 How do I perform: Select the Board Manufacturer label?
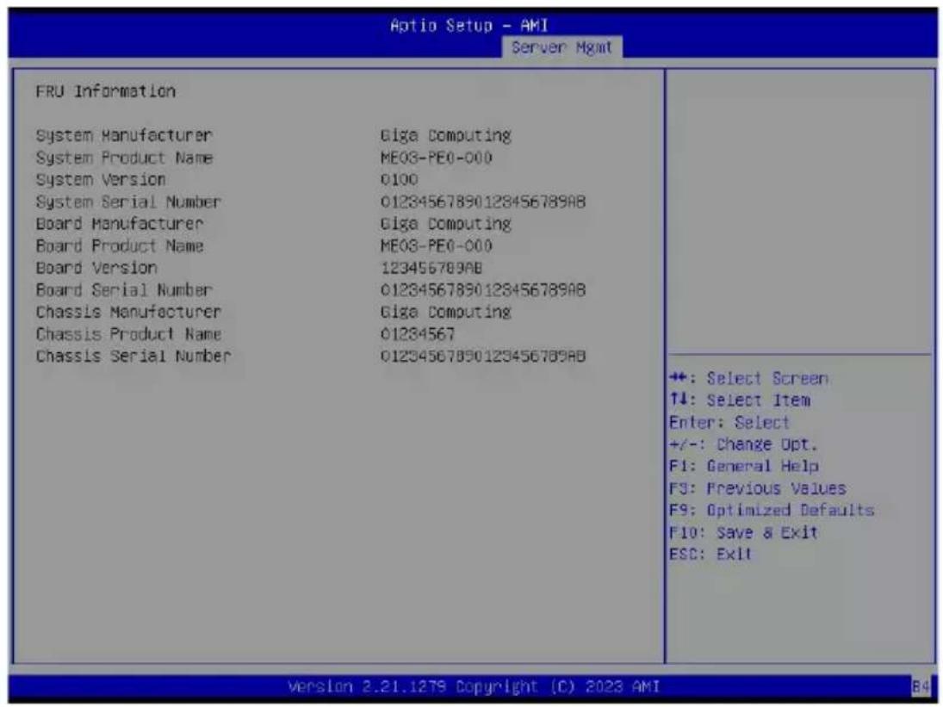point(119,224)
